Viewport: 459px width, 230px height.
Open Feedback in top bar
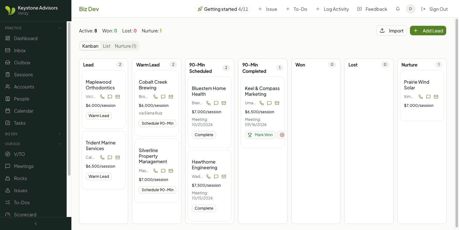click(x=372, y=9)
